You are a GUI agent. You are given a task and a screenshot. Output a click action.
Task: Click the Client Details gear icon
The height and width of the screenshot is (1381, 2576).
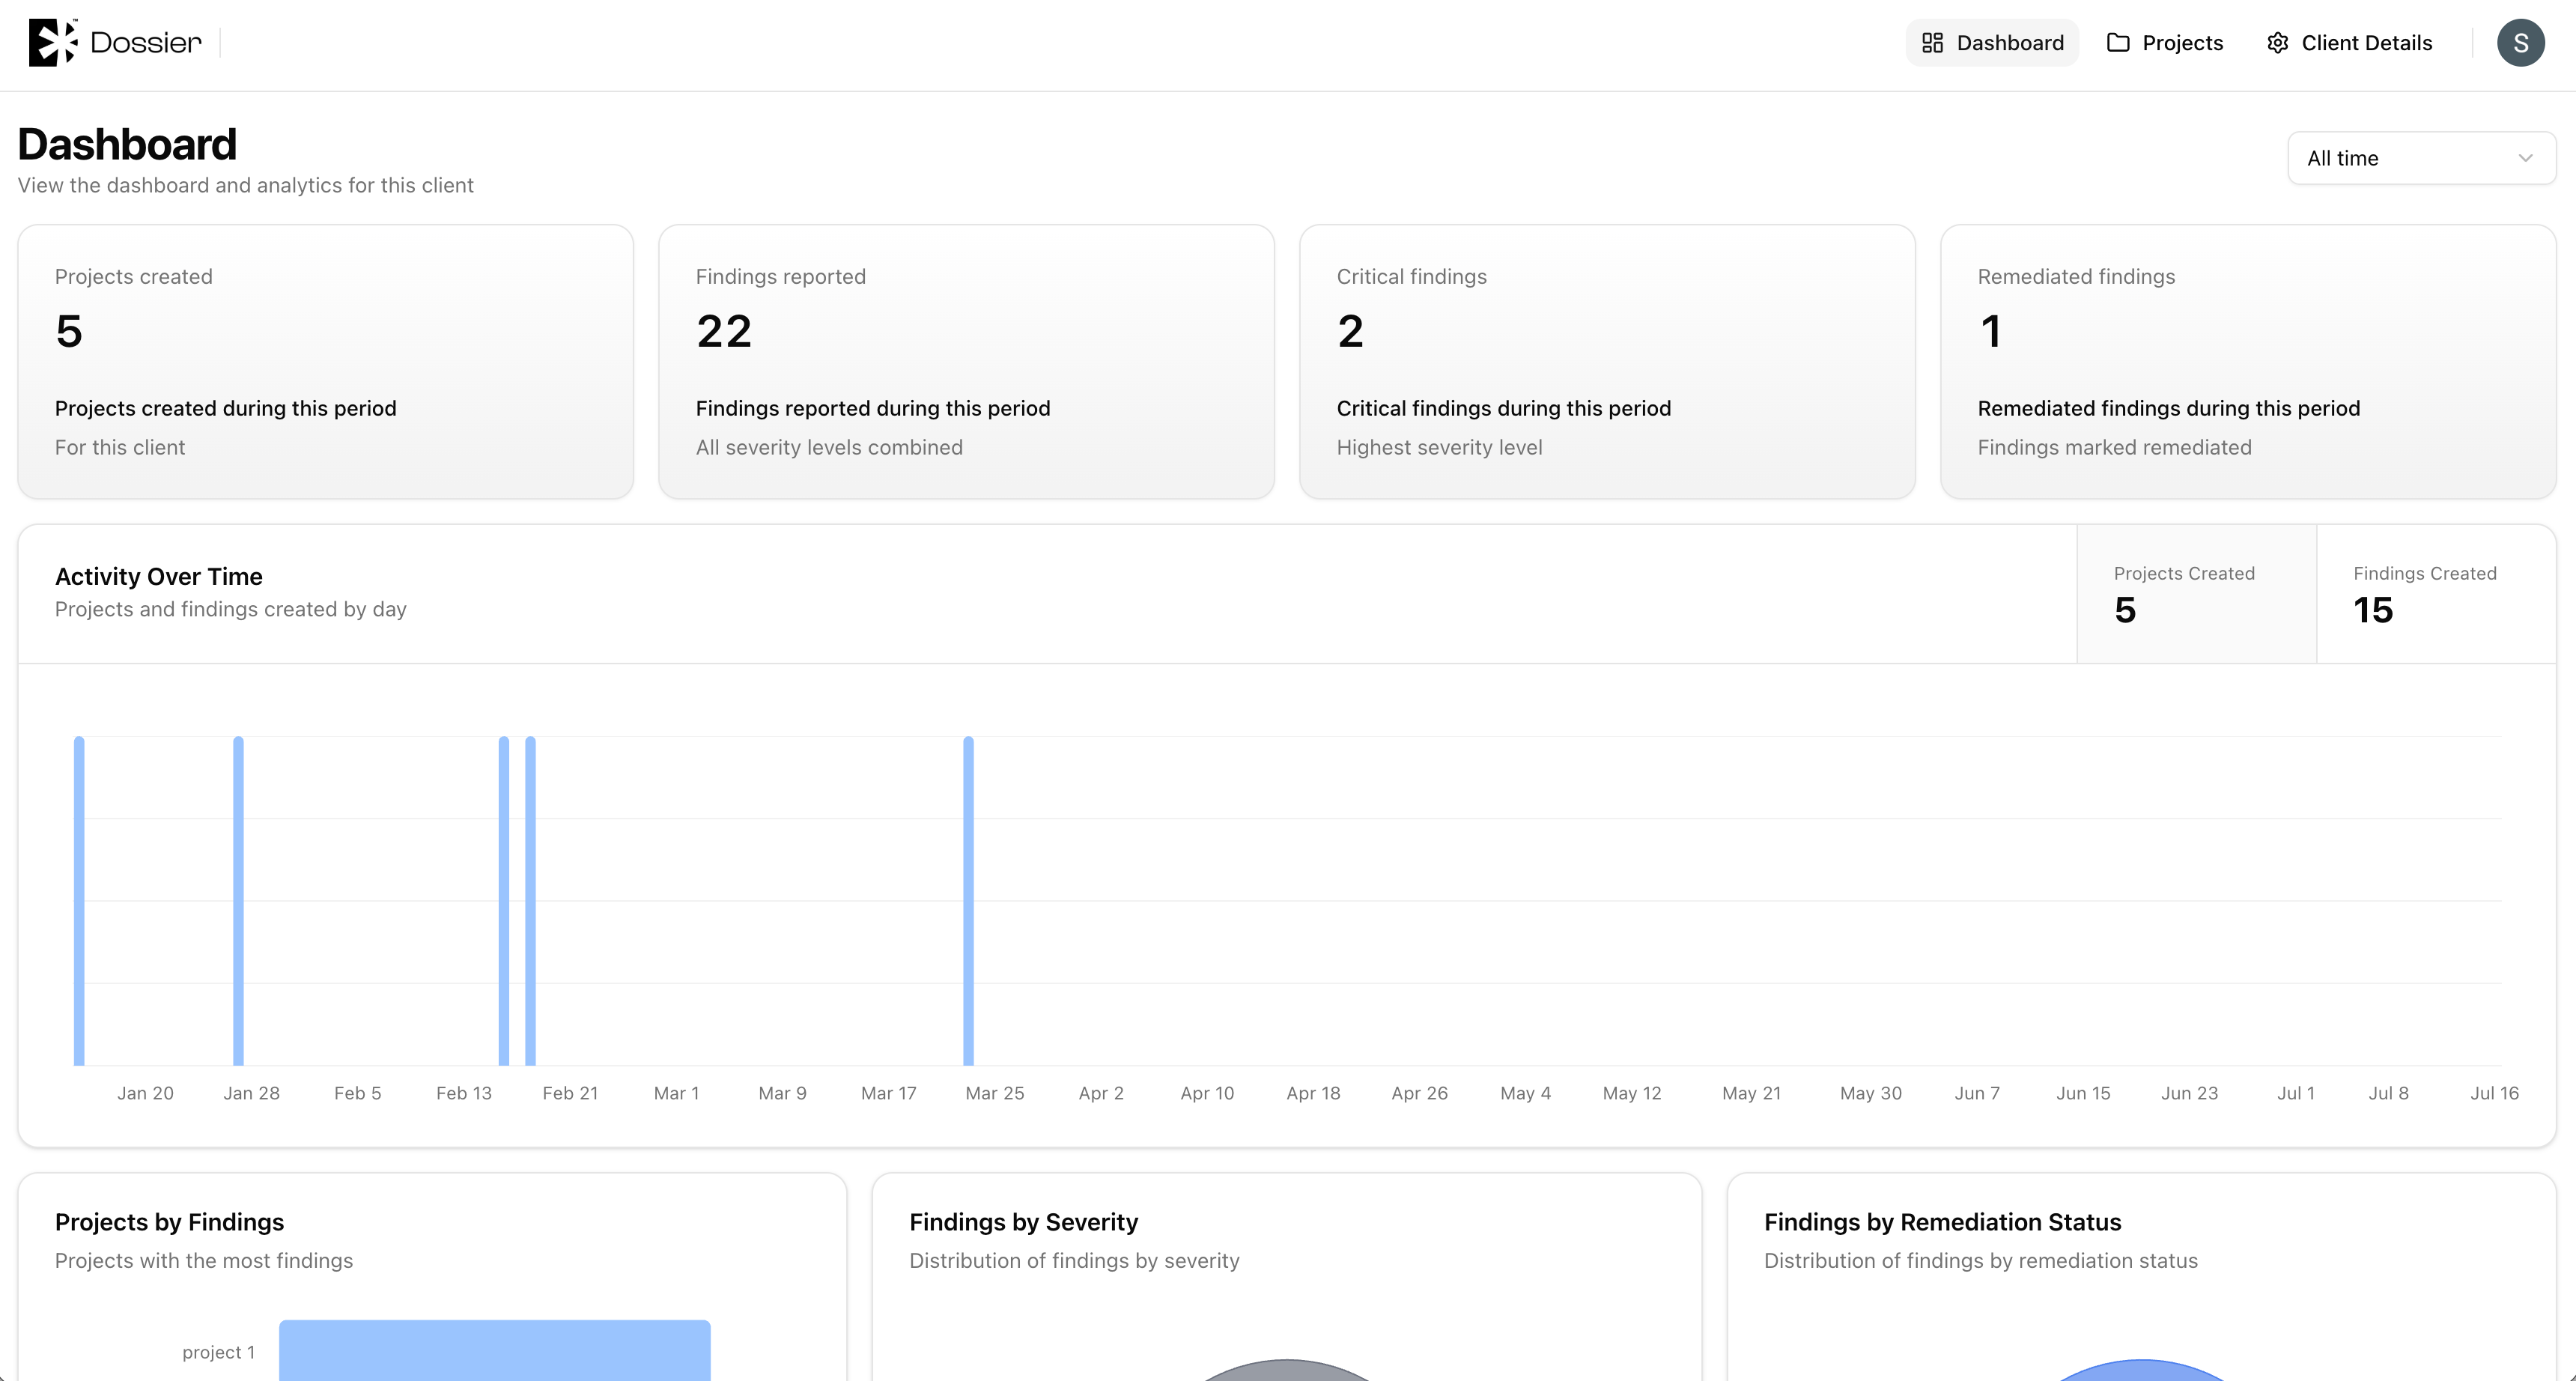[2277, 43]
